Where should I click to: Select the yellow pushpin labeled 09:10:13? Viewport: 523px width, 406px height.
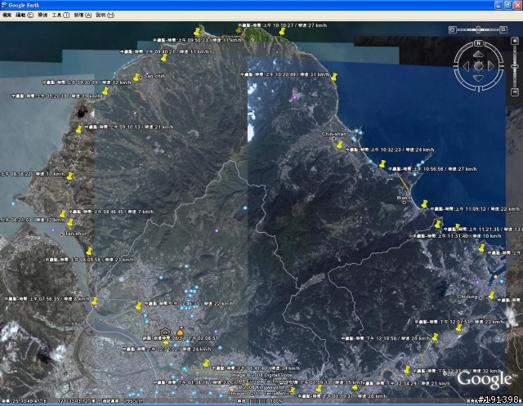click(x=78, y=129)
